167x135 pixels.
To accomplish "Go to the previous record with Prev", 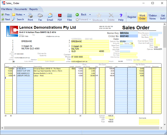I will click(6, 15).
